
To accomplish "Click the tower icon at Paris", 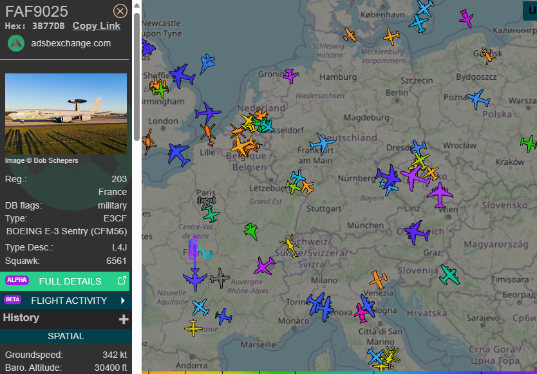I will click(x=206, y=202).
